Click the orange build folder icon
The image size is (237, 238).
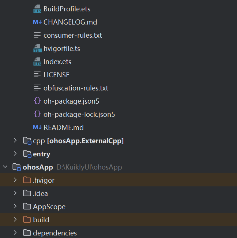tap(27, 220)
